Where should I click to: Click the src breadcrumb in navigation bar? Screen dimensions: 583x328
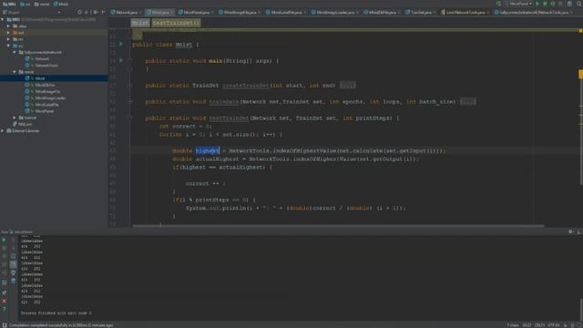25,4
